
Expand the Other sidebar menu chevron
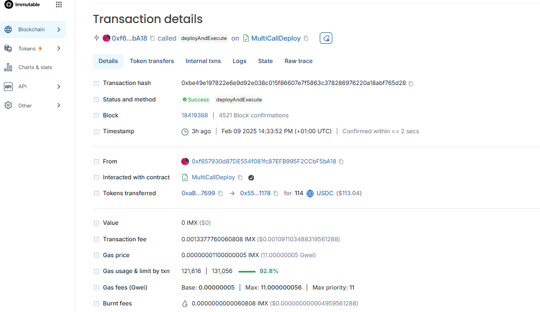coord(59,105)
